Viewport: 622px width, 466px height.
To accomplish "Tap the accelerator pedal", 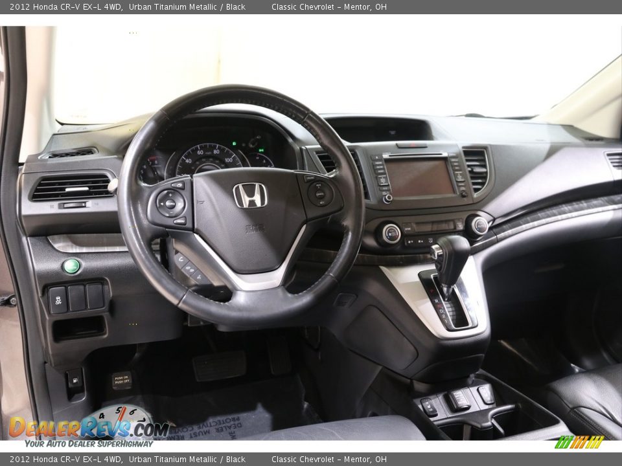I will pos(279,355).
